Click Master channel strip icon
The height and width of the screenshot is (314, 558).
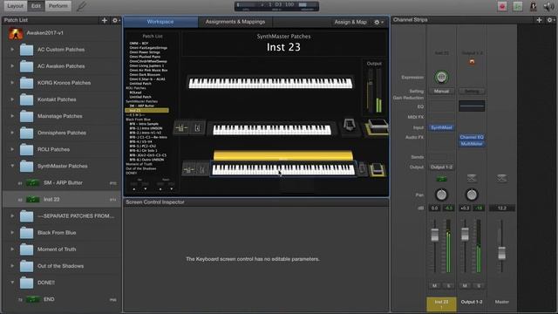coord(502,178)
